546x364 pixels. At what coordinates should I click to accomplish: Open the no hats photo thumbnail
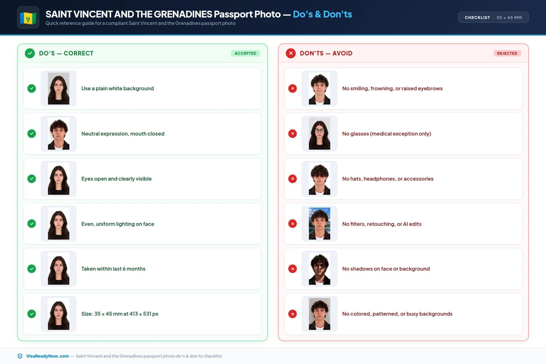(320, 179)
